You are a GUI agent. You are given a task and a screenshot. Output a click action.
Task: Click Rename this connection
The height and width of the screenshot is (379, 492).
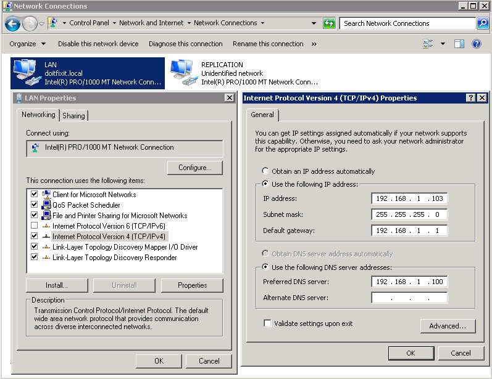[x=268, y=44]
